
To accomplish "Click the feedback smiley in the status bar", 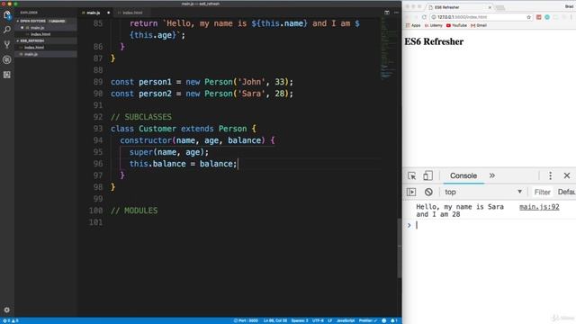I will tap(384, 320).
